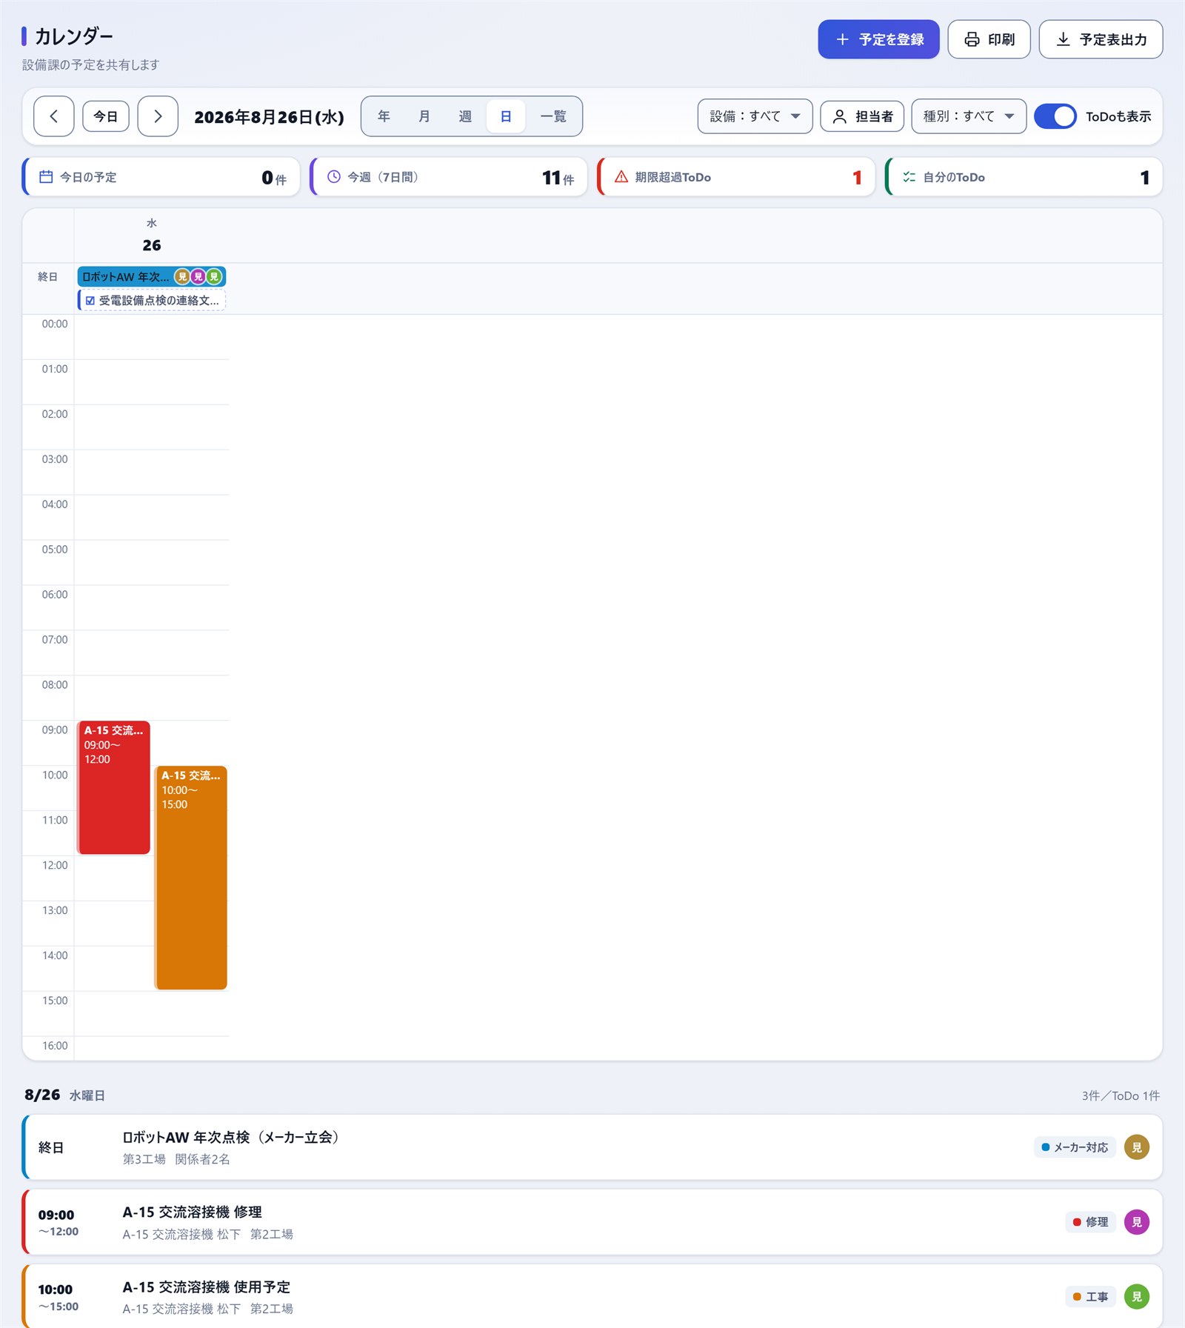Click the calendar icon on 今日の予定

[x=46, y=177]
